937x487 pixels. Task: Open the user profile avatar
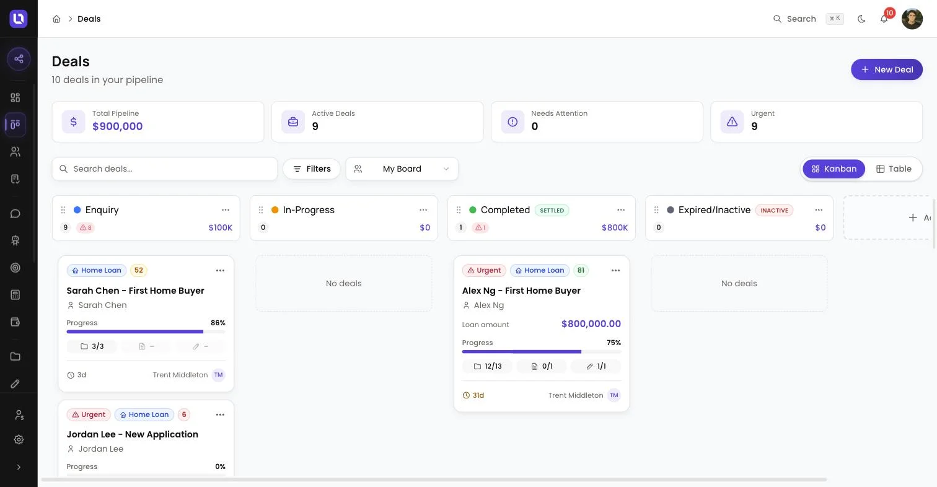click(912, 19)
